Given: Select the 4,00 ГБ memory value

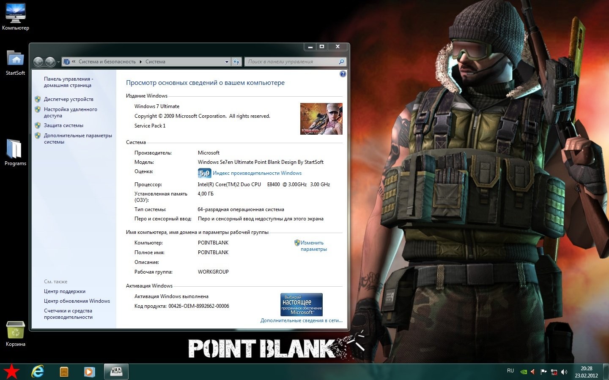Looking at the screenshot, I should coord(206,194).
